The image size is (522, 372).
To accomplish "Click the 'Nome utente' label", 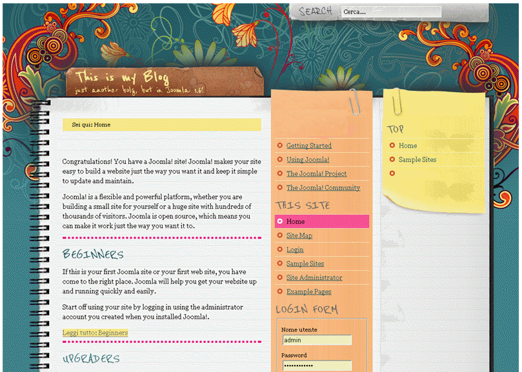I will tap(299, 329).
